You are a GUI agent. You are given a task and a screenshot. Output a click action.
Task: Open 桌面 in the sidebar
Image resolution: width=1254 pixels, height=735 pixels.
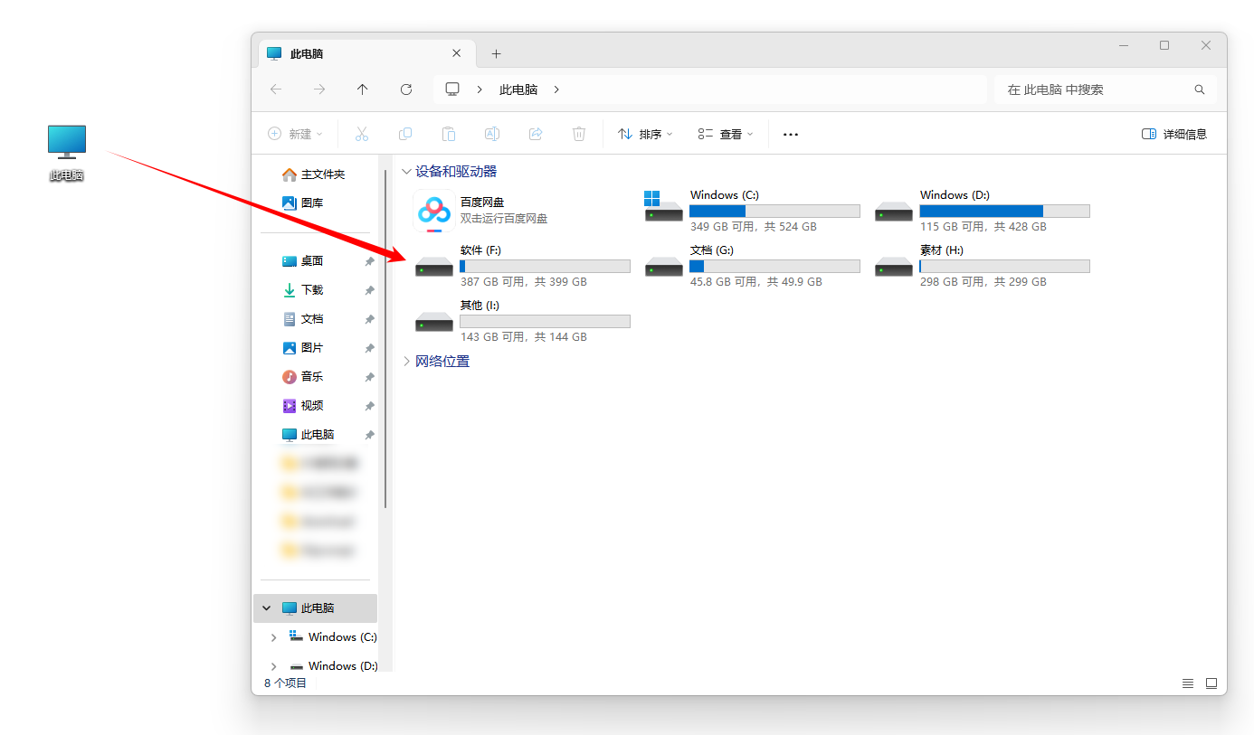pyautogui.click(x=303, y=261)
